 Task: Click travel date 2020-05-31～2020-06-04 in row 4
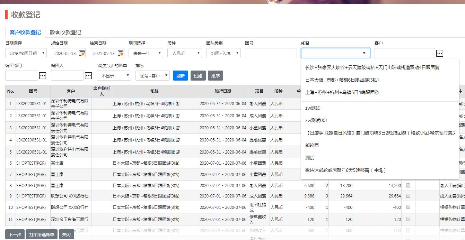[223, 140]
